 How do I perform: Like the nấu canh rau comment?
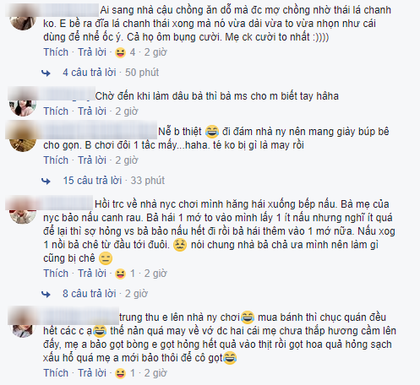(56, 274)
